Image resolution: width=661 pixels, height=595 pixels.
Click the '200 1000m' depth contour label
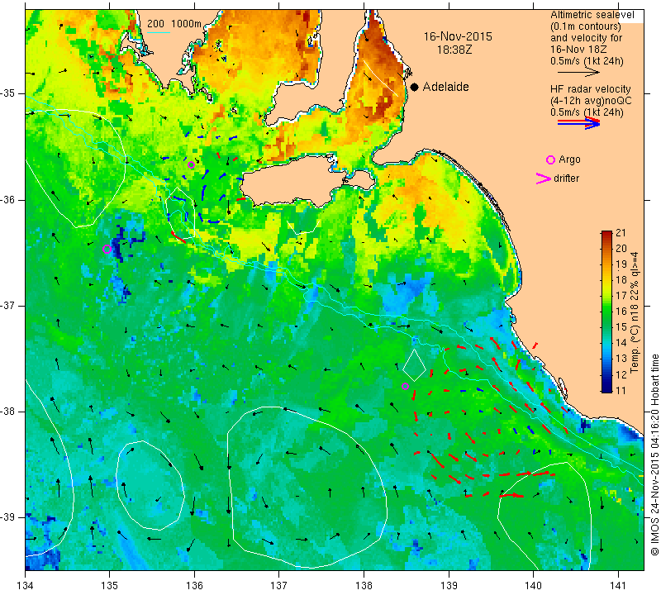pyautogui.click(x=174, y=24)
